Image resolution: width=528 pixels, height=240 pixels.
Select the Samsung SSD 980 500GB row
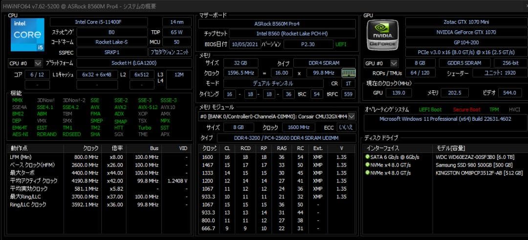[445, 165]
